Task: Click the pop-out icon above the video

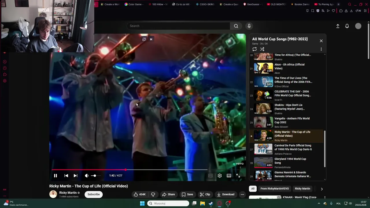Action: click(144, 39)
